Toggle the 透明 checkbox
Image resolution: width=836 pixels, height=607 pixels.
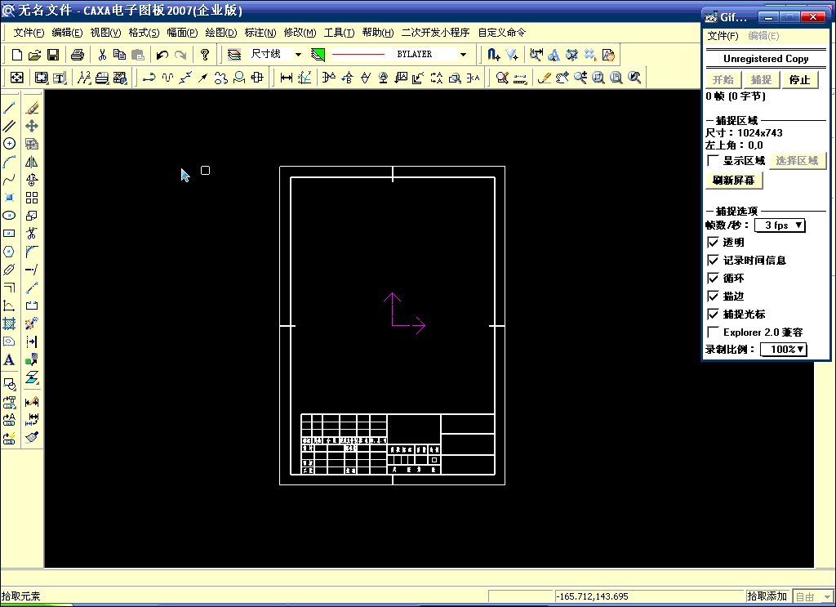713,242
